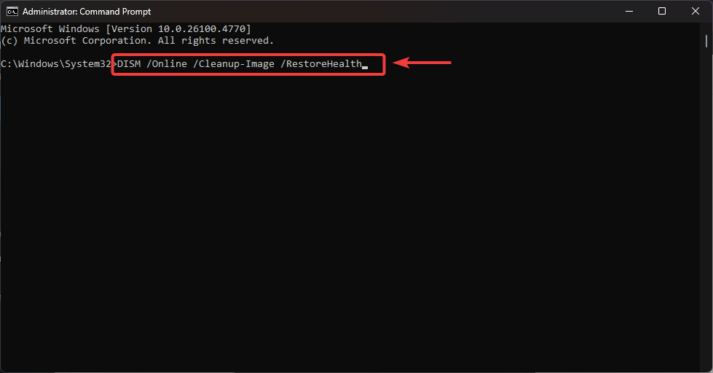Click the (c) copyright symbol text
This screenshot has width=713, height=373.
tap(9, 41)
